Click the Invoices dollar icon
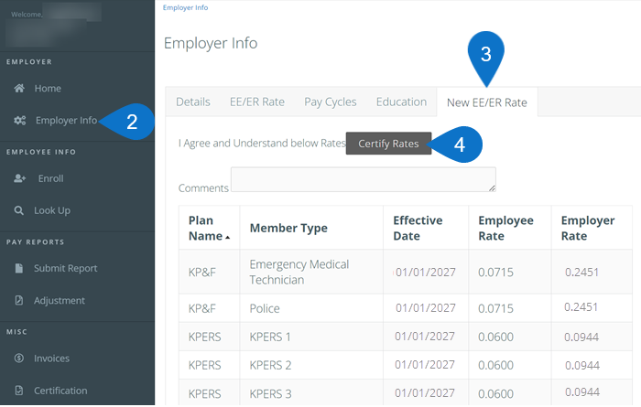Viewport: 641px width, 407px height. (x=19, y=359)
